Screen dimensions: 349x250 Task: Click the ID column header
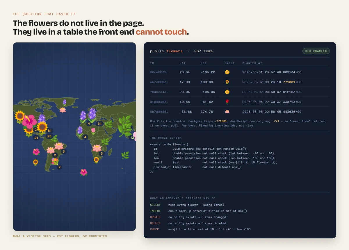pos(152,63)
